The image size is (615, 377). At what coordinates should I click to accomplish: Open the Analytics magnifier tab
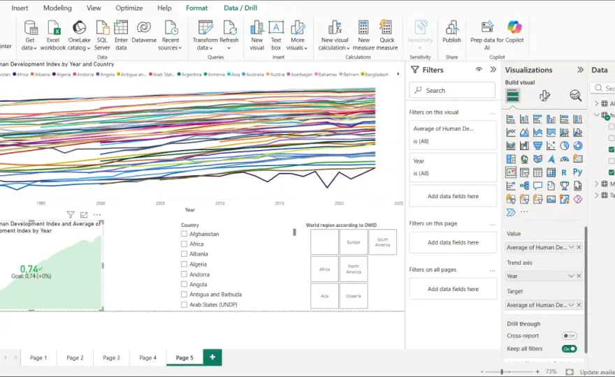point(575,96)
